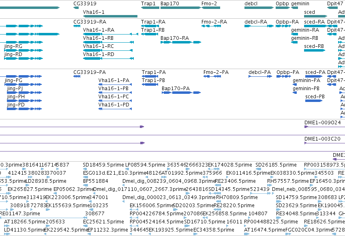The image size is (345, 236).
Task: Select the Opbp gene label
Action: click(x=282, y=4)
